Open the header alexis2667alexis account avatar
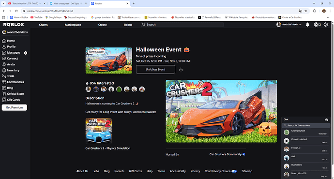This screenshot has height=179, width=334. pyautogui.click(x=279, y=25)
